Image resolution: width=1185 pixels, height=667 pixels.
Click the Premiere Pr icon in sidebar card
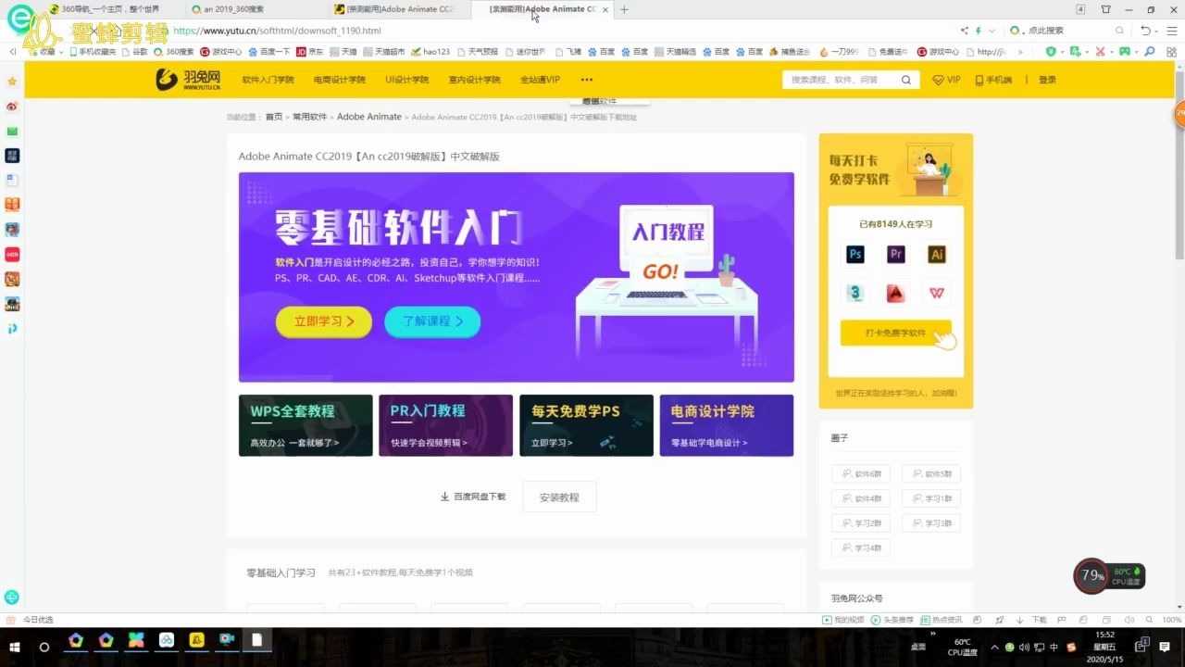pos(896,254)
